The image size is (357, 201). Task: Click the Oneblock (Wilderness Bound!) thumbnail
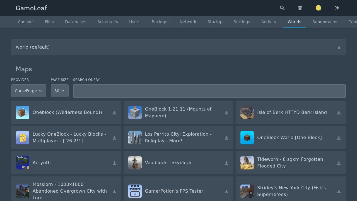point(23,113)
